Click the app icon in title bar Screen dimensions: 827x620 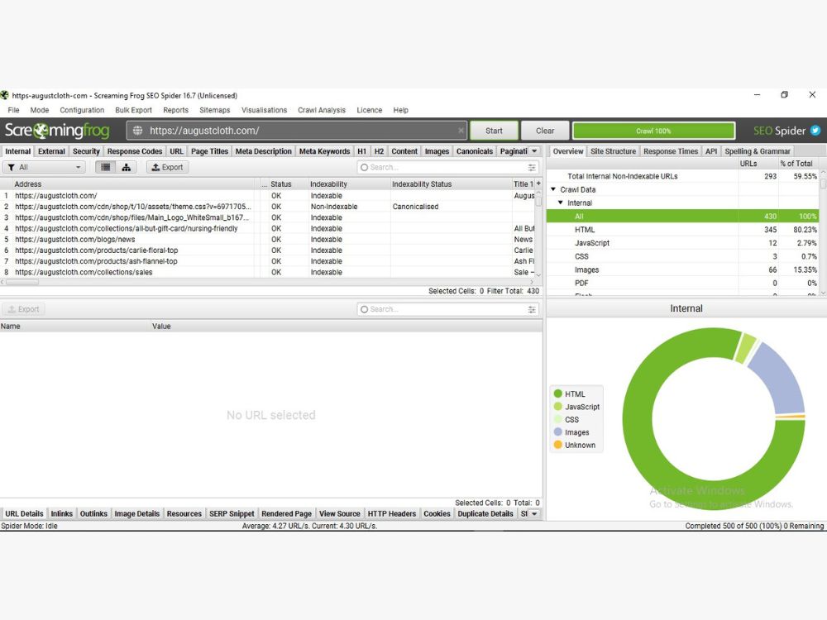pos(5,95)
